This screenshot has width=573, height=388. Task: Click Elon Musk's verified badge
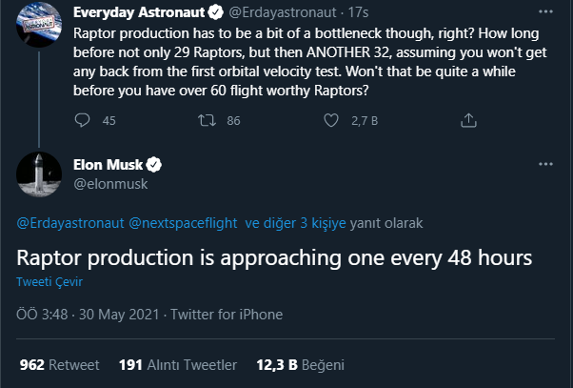click(154, 165)
